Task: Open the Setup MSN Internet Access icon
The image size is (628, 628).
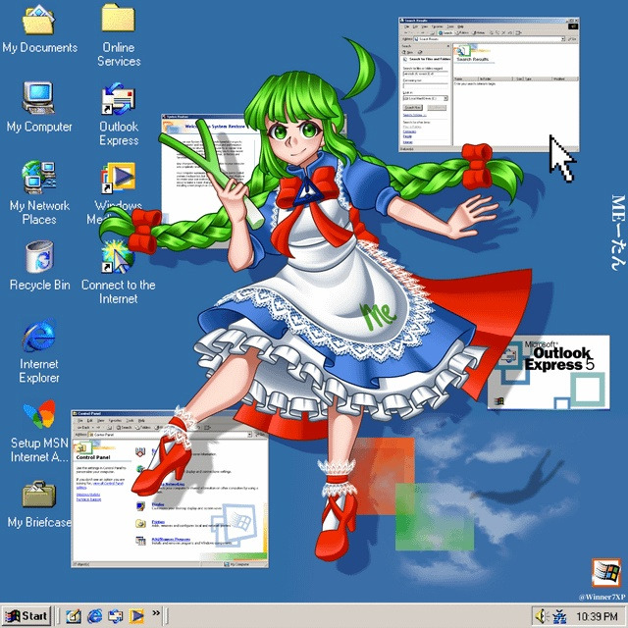Action: [x=39, y=414]
